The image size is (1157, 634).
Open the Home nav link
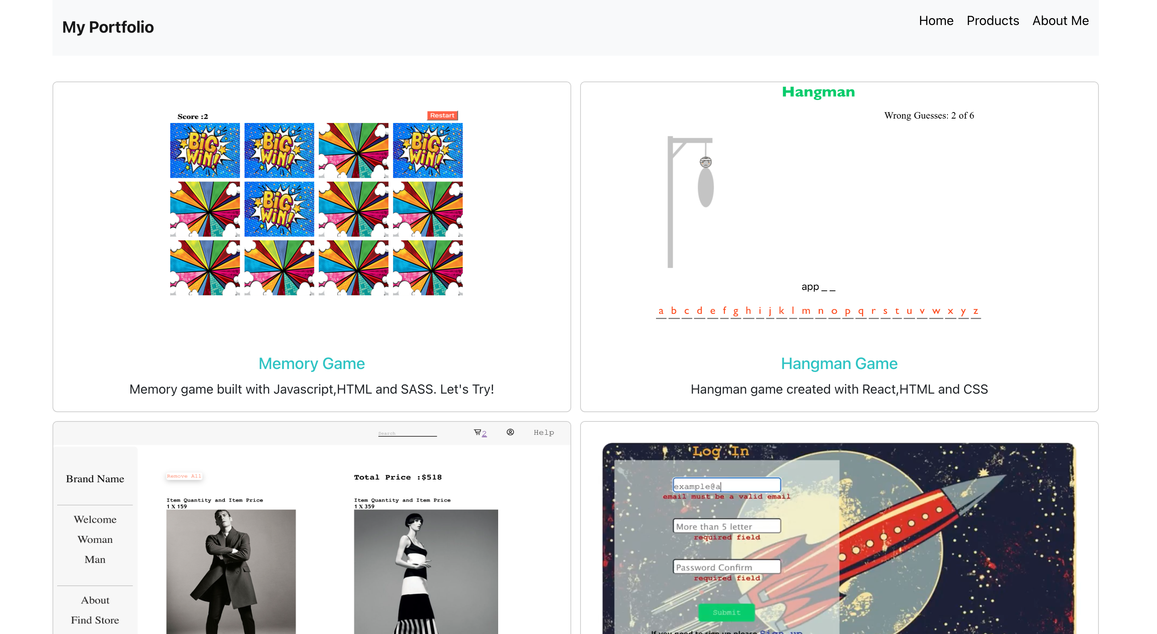pyautogui.click(x=935, y=21)
